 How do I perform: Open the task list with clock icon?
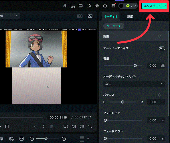pos(73,6)
